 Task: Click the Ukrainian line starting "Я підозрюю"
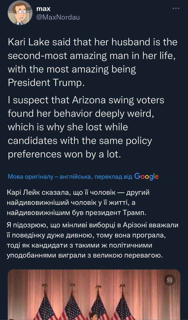coord(93,225)
